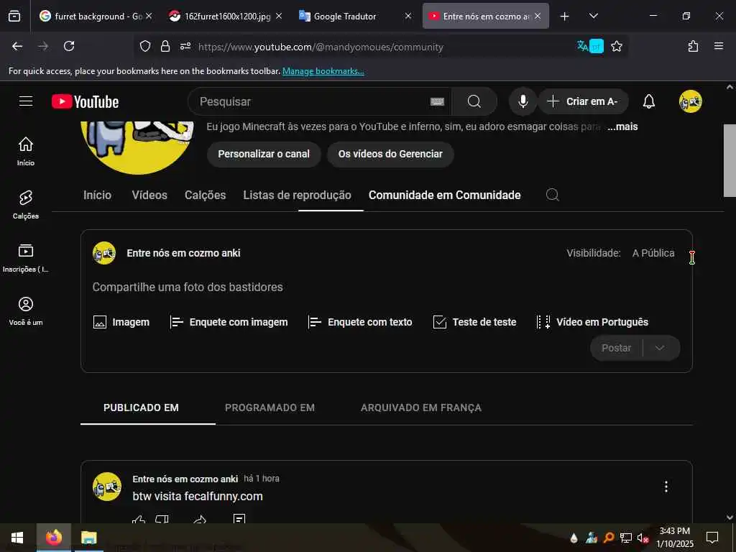Click the browser URL address bar
The width and height of the screenshot is (736, 552).
tap(321, 47)
